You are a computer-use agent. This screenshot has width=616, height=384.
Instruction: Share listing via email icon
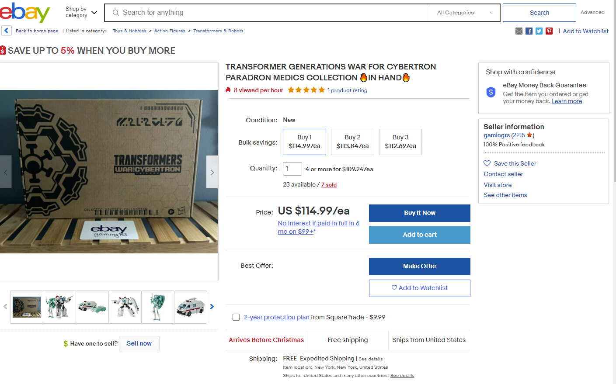[x=519, y=31]
